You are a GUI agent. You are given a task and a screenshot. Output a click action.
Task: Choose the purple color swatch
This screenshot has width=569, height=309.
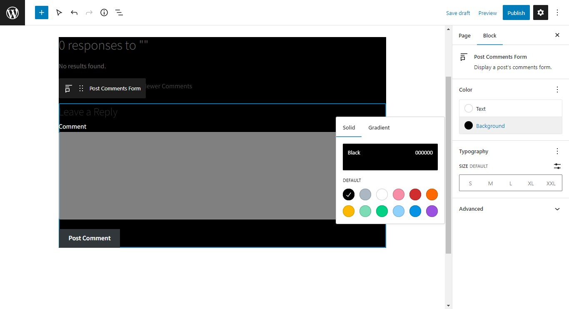pyautogui.click(x=432, y=211)
